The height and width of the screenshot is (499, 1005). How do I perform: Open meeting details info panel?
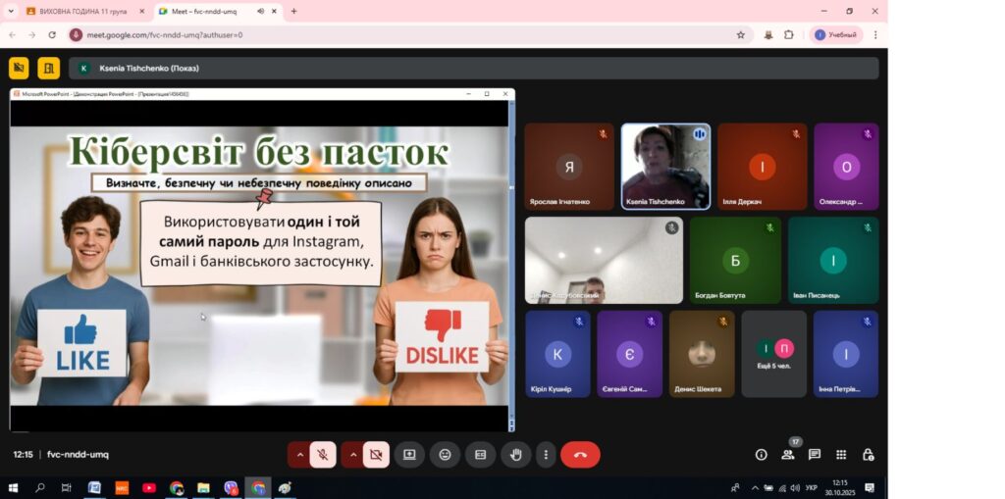point(761,455)
